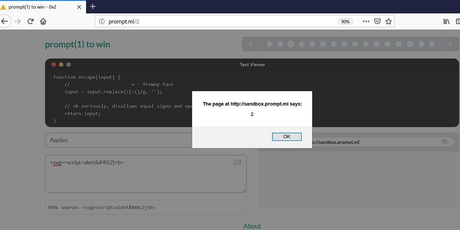Image resolution: width=460 pixels, height=230 pixels.
Task: Open the Firefox overflow menu
Action: (x=366, y=21)
